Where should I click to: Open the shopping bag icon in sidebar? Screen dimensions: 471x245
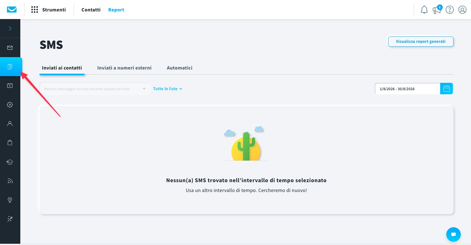tap(10, 143)
